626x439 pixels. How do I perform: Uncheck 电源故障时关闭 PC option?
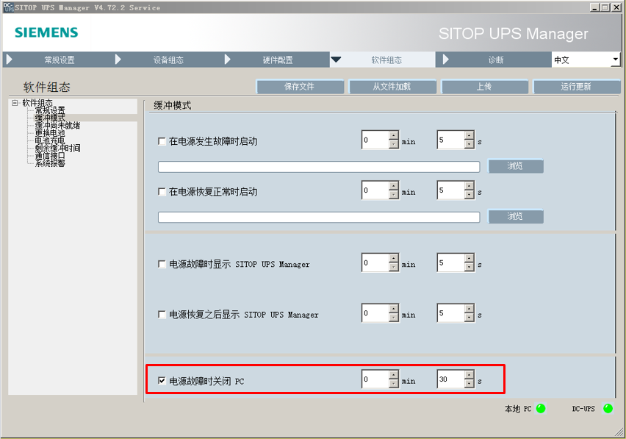(161, 379)
